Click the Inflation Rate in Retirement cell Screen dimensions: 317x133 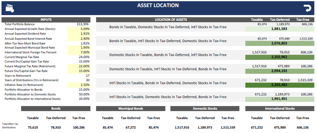point(79,85)
